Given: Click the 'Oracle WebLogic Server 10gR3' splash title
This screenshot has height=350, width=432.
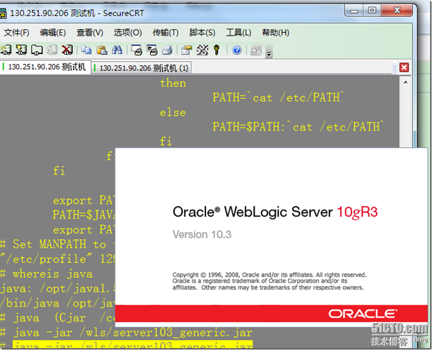Looking at the screenshot, I should (x=275, y=212).
